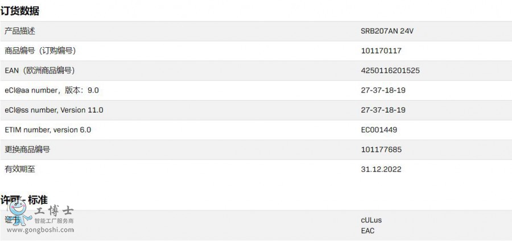The height and width of the screenshot is (241, 512).
Task: Select the EAN（欧洲商品编号） label
Action: [x=39, y=70]
